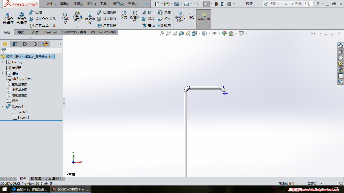Open the ConfigurationManager panel tab
The image size is (344, 193).
click(x=25, y=44)
